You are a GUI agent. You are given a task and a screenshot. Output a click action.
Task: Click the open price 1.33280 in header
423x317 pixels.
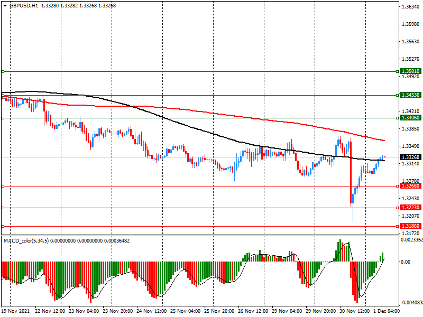tap(50, 6)
